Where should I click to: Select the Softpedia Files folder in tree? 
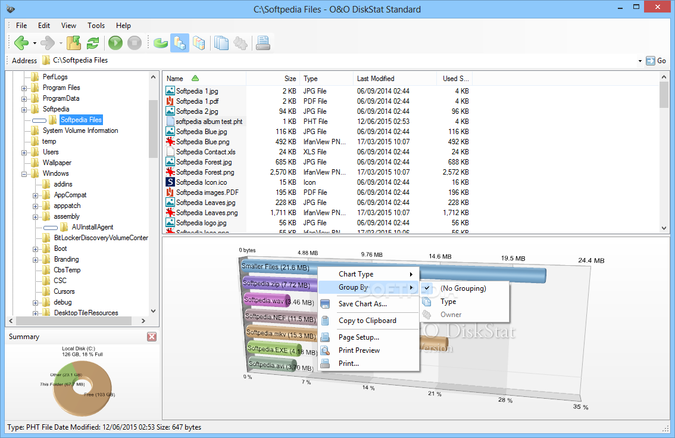pyautogui.click(x=82, y=120)
